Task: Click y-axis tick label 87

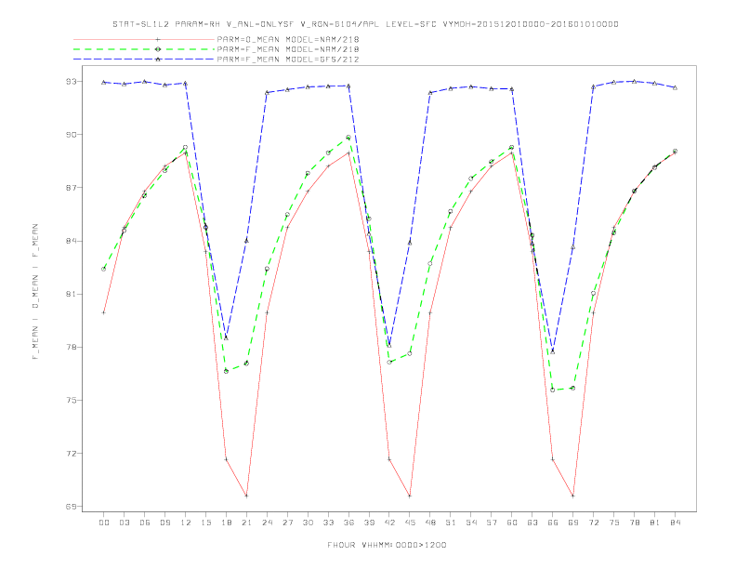Action: pyautogui.click(x=71, y=188)
